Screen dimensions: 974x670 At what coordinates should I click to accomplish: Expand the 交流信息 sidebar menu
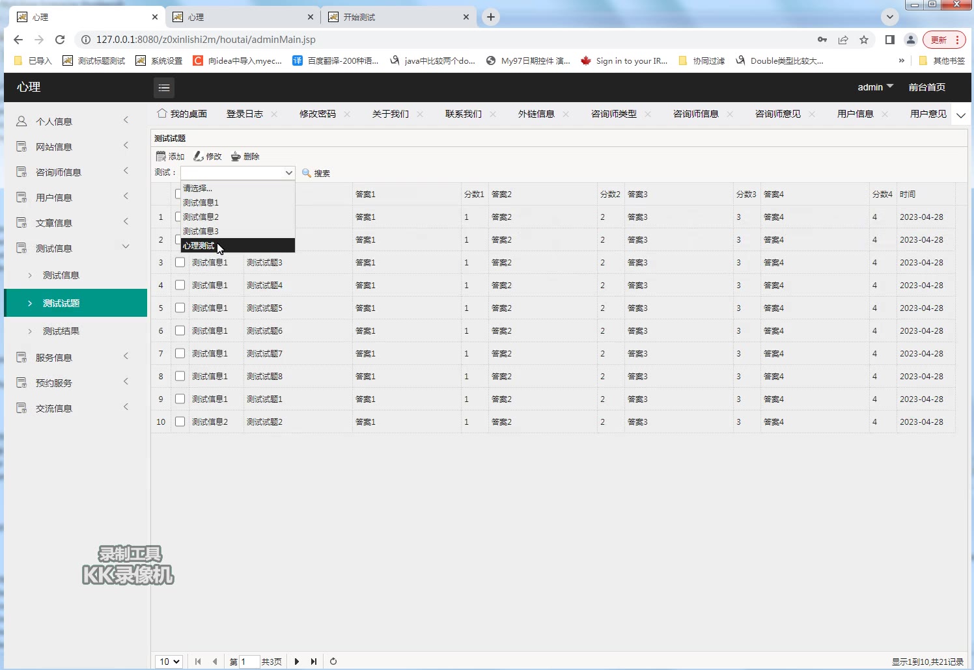point(75,408)
